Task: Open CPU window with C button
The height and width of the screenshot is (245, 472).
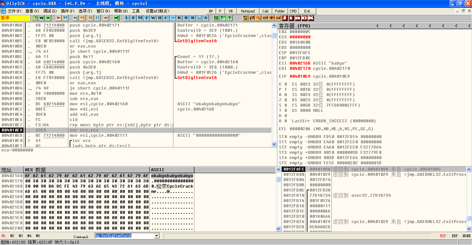Action: pyautogui.click(x=167, y=18)
